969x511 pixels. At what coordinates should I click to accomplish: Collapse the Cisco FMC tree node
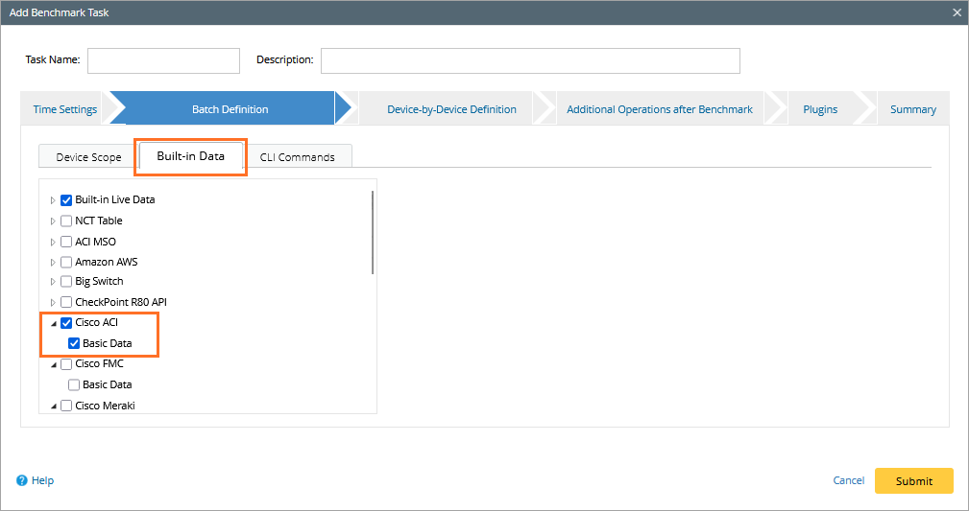[x=53, y=364]
